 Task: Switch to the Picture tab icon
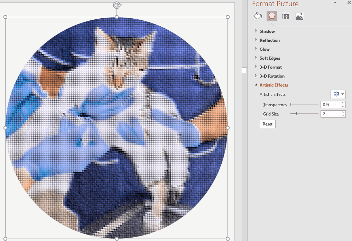(x=299, y=16)
